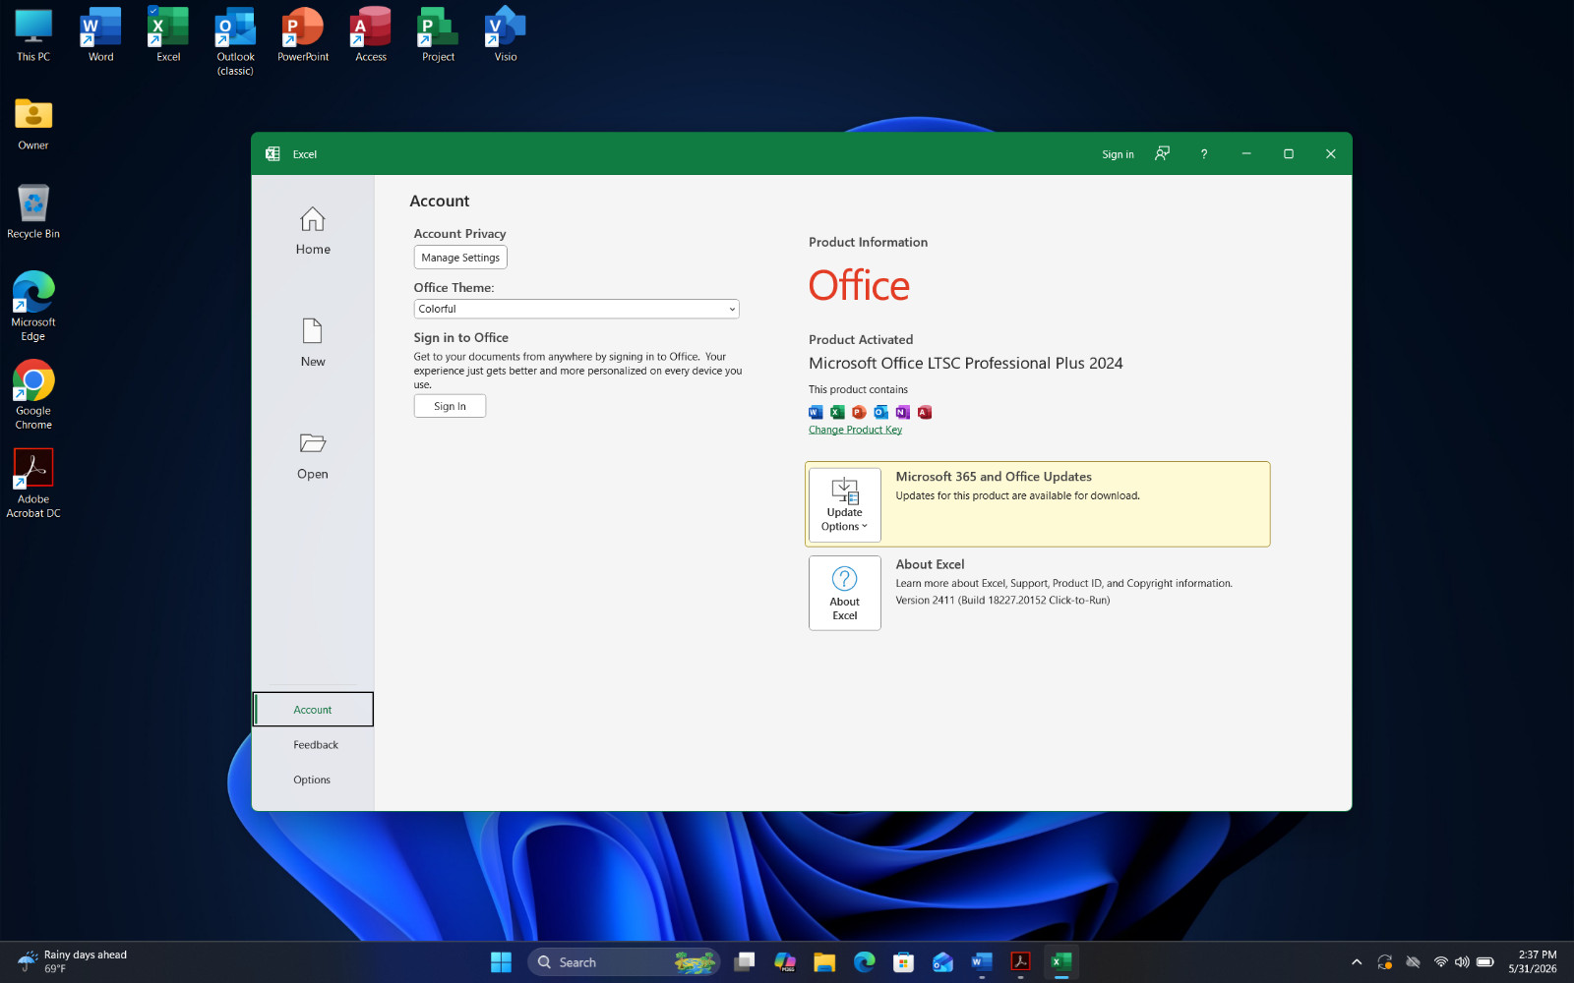Screen dimensions: 1574x983
Task: Select the This PC desktop icon
Action: tap(33, 35)
